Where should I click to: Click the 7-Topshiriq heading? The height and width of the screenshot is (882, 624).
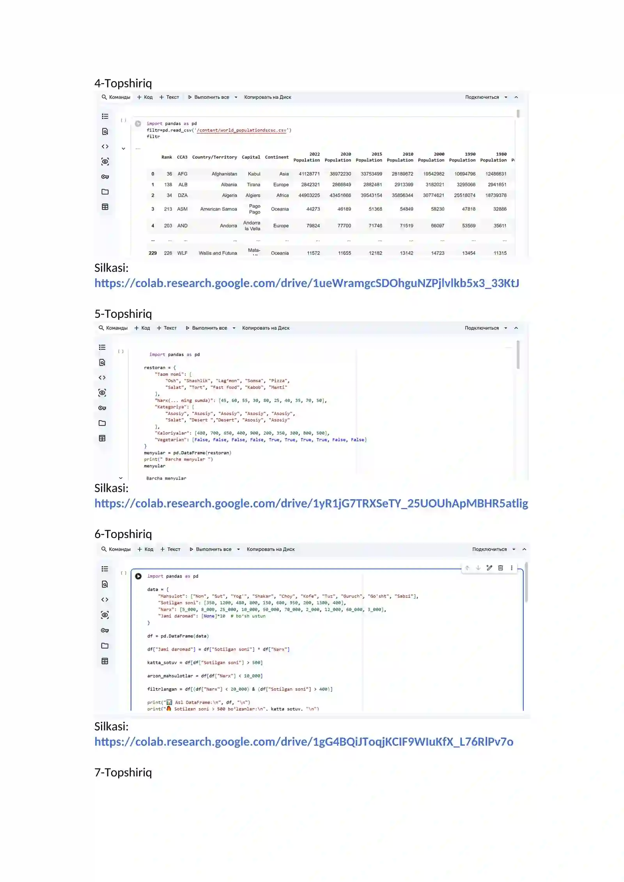pos(123,772)
